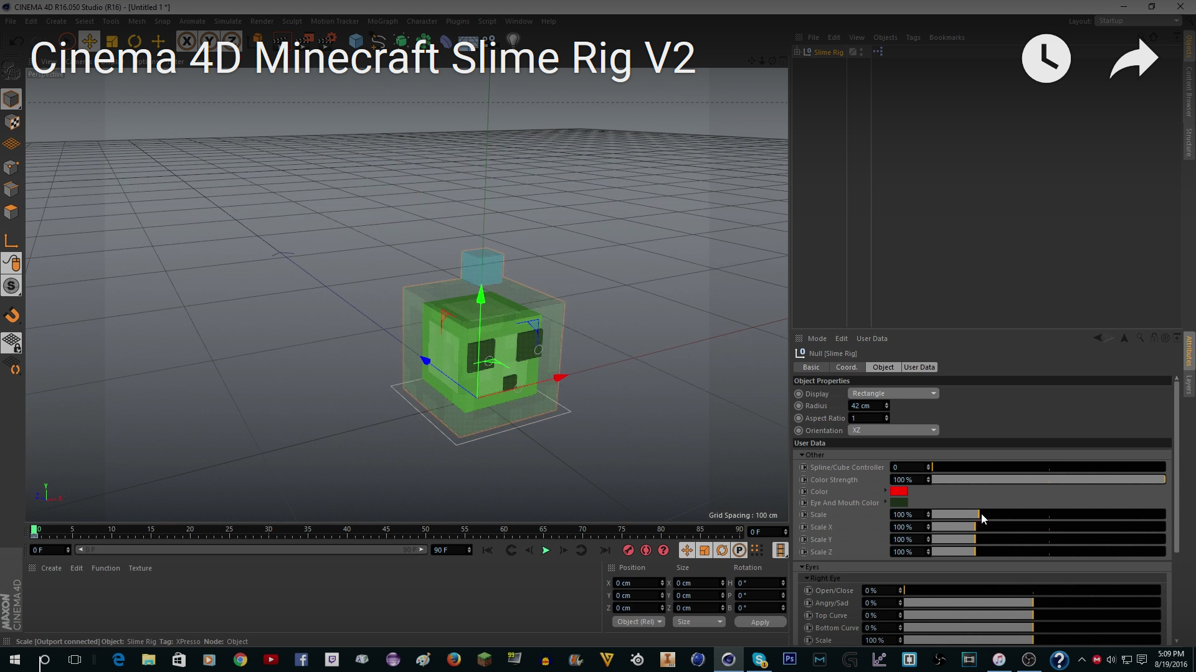The image size is (1196, 672).
Task: Toggle the Y axis lock
Action: pyautogui.click(x=209, y=42)
